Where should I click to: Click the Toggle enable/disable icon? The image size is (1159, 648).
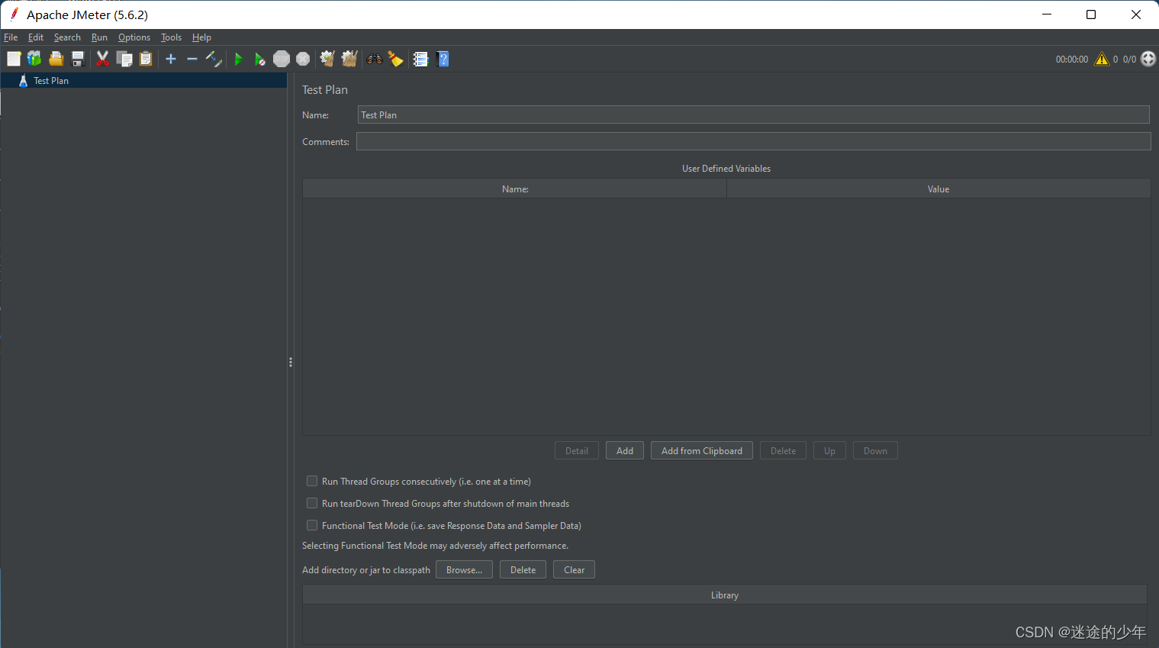pyautogui.click(x=214, y=59)
